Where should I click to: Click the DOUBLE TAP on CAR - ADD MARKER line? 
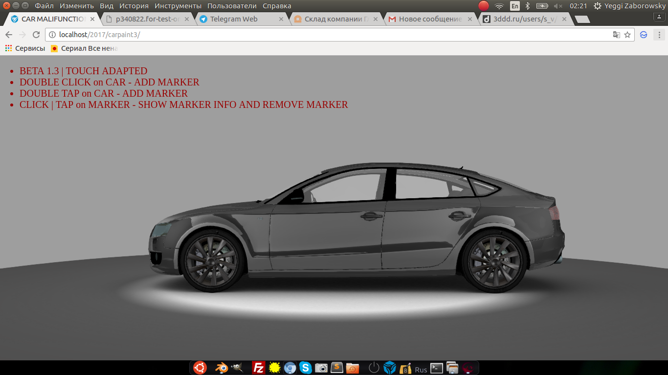pyautogui.click(x=104, y=93)
